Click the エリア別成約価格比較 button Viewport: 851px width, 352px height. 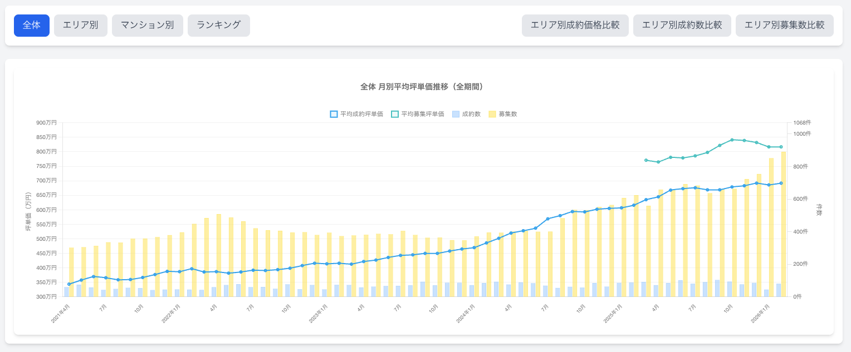click(x=575, y=26)
